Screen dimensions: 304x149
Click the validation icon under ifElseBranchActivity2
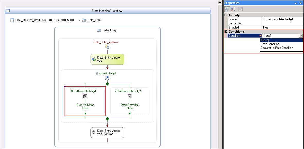(x=130, y=96)
